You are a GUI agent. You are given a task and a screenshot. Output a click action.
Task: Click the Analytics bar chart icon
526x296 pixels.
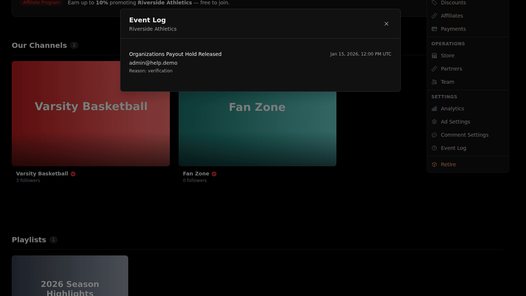point(434,109)
